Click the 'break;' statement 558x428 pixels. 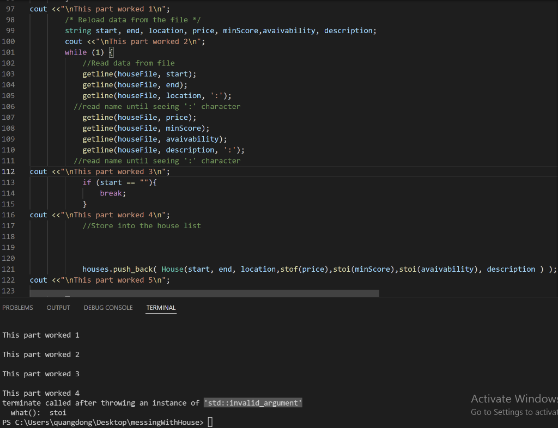[x=113, y=193]
